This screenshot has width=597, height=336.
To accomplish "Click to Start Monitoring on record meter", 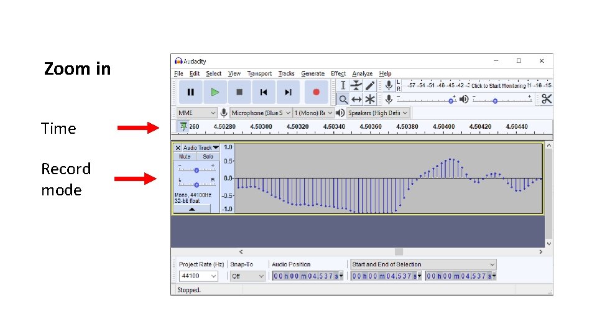I will click(498, 86).
